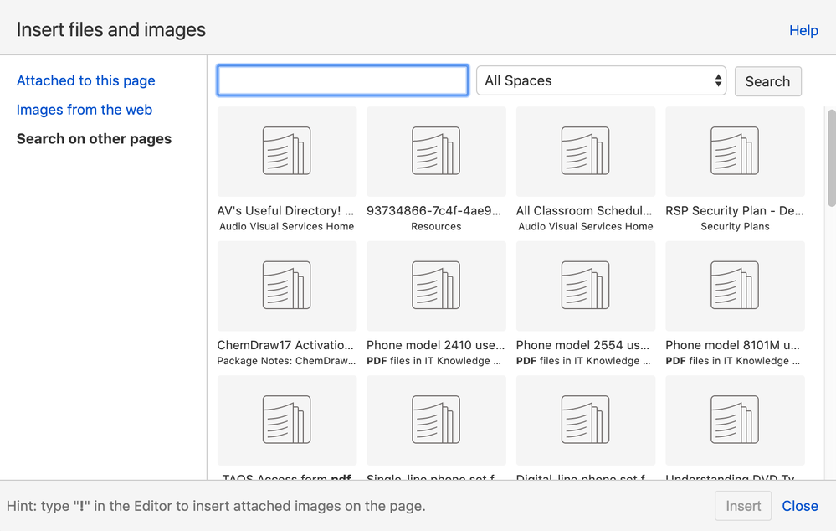Click 'Audio Visual Services Home' under Classroom Schedule
The width and height of the screenshot is (836, 531).
pos(586,226)
